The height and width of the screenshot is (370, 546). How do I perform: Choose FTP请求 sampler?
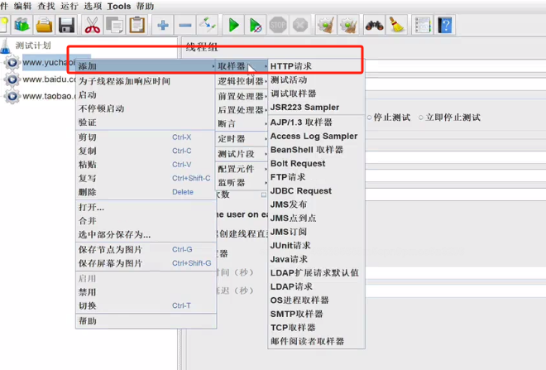click(x=316, y=177)
